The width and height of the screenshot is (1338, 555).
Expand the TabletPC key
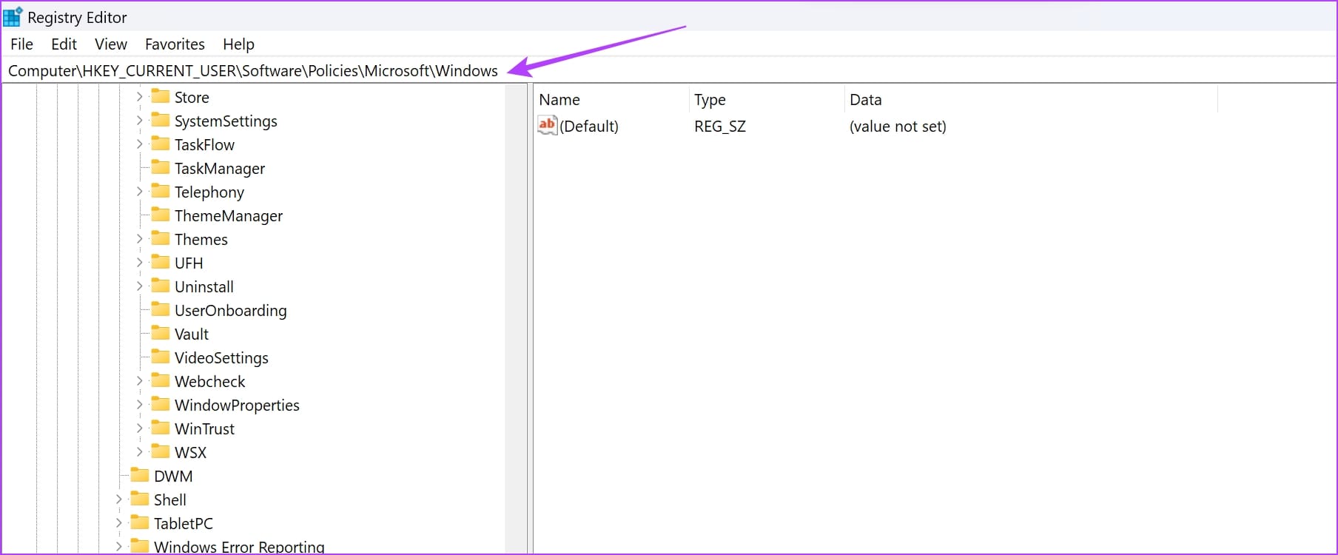pos(118,523)
